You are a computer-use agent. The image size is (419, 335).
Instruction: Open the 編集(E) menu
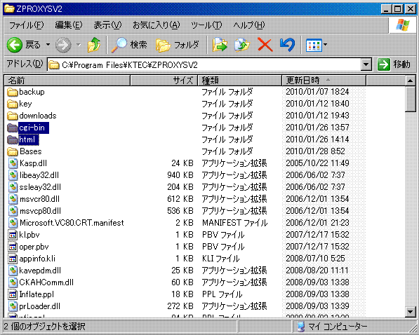coord(69,25)
